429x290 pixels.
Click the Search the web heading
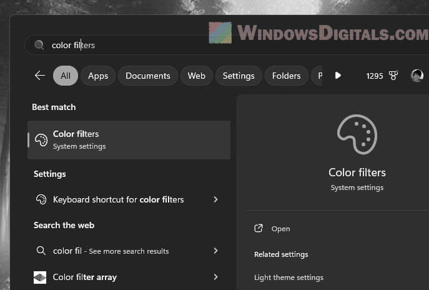64,225
